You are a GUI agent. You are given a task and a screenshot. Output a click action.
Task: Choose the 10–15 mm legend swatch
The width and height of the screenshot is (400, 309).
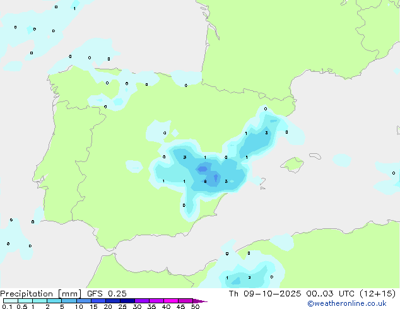point(83,301)
